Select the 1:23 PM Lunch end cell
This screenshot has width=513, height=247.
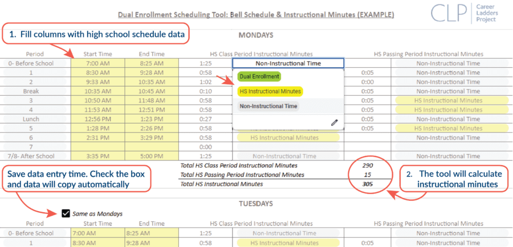[152, 119]
